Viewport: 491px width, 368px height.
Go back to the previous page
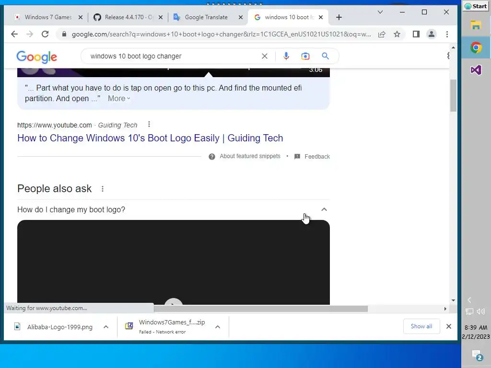coord(14,34)
